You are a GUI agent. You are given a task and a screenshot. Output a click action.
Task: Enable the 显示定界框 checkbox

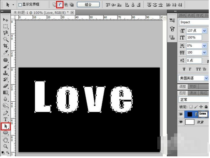tap(20, 5)
